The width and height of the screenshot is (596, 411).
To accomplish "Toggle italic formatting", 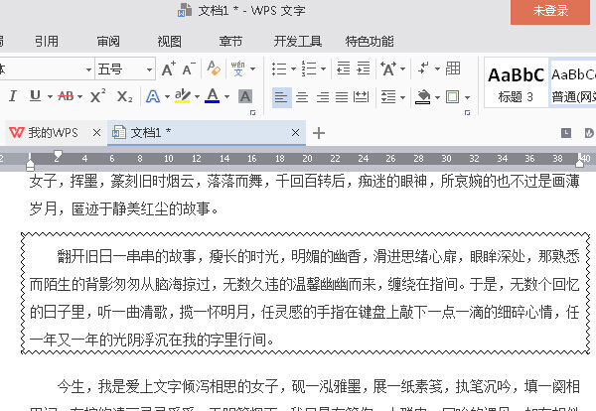I will (13, 96).
